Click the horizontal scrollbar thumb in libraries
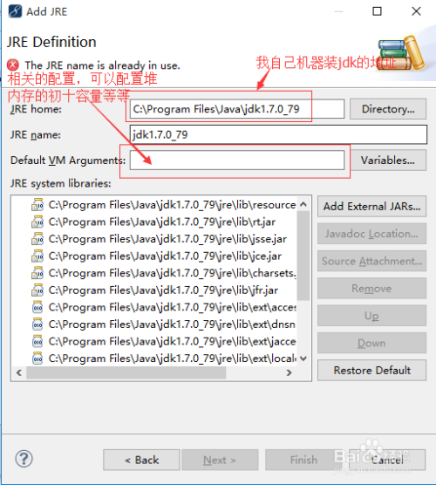Screen dimensions: 436x485 tap(126, 372)
